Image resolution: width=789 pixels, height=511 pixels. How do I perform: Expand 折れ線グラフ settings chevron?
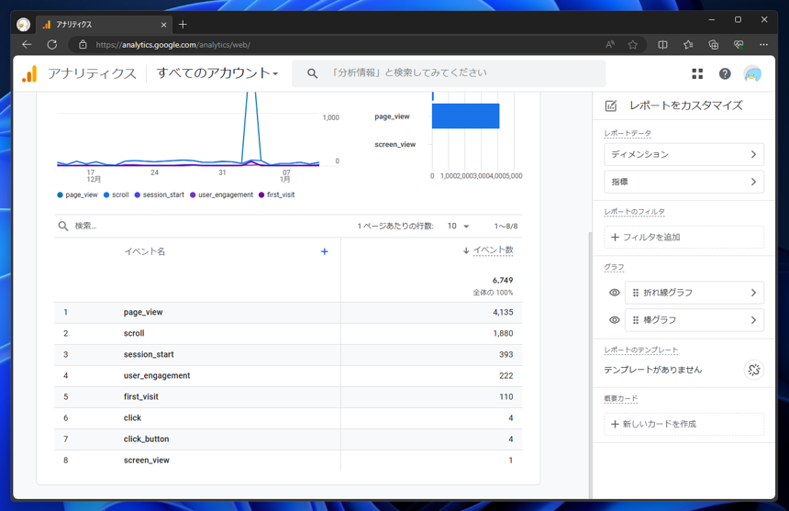tap(753, 293)
